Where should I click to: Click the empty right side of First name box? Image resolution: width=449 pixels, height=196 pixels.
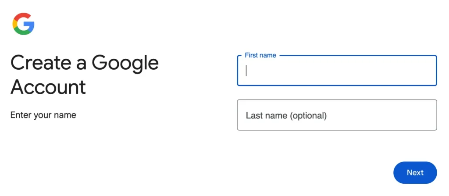tap(395, 71)
